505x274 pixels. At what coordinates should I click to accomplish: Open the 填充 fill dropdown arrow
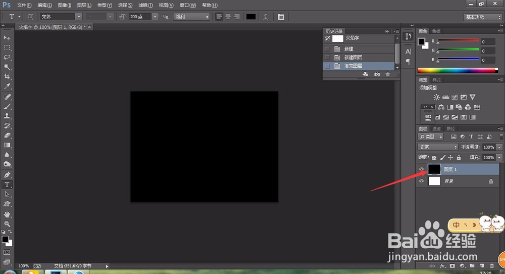pyautogui.click(x=499, y=158)
